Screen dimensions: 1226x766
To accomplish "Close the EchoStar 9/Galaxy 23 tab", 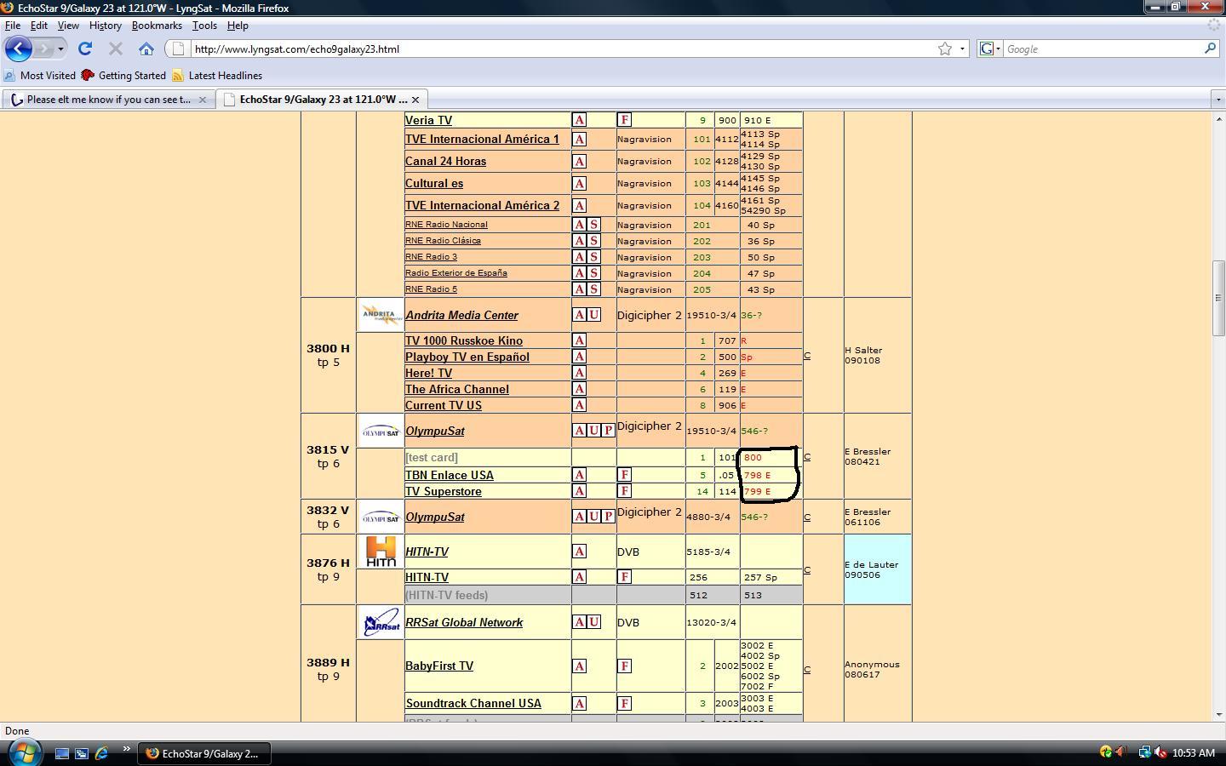I will click(415, 100).
